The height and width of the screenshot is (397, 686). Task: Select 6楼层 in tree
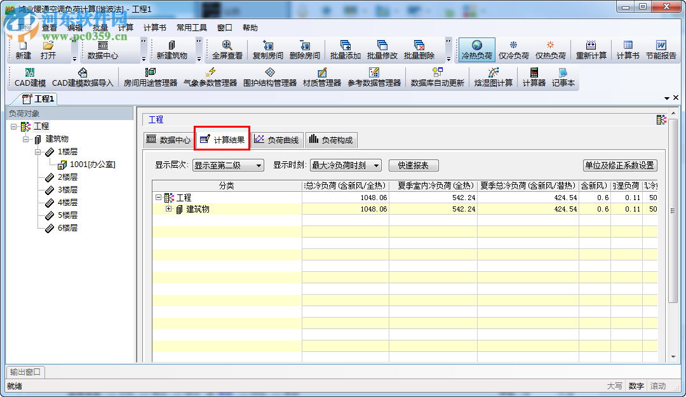(67, 228)
